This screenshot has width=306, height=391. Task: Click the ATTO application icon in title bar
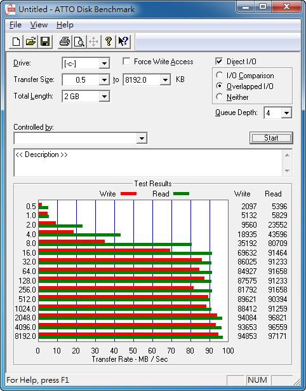tap(10, 10)
